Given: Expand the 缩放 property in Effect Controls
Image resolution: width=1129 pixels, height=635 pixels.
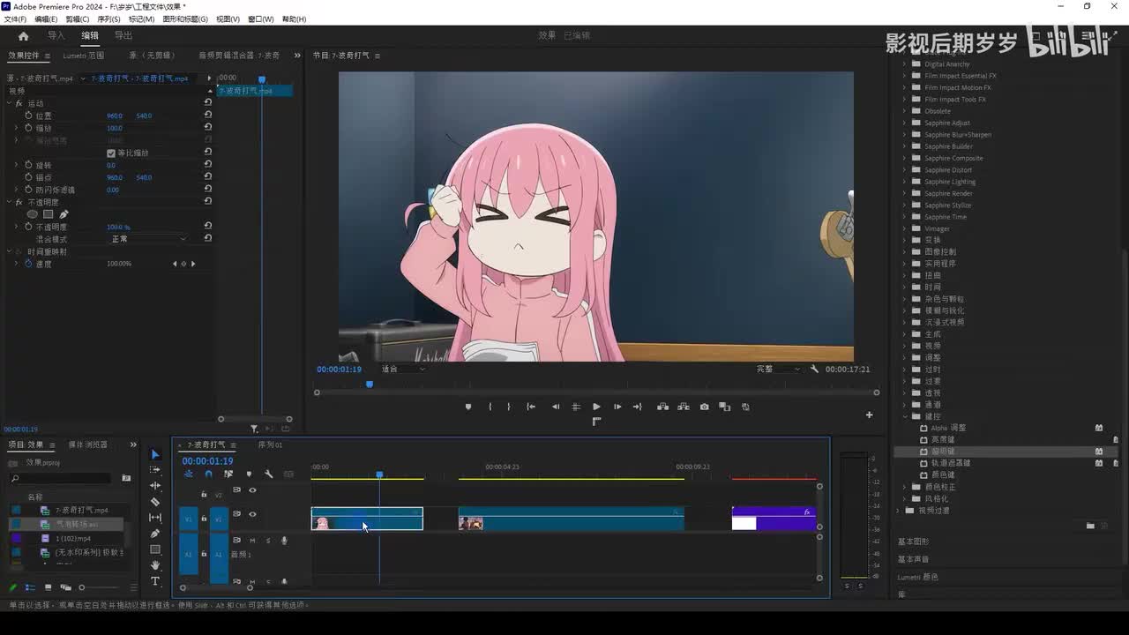Looking at the screenshot, I should [x=16, y=128].
